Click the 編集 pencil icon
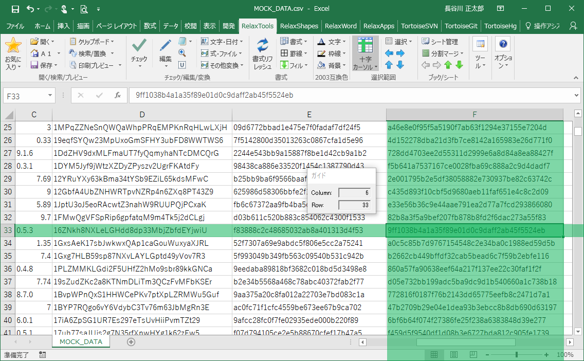Screen dimensions: 584x361 coord(165,46)
